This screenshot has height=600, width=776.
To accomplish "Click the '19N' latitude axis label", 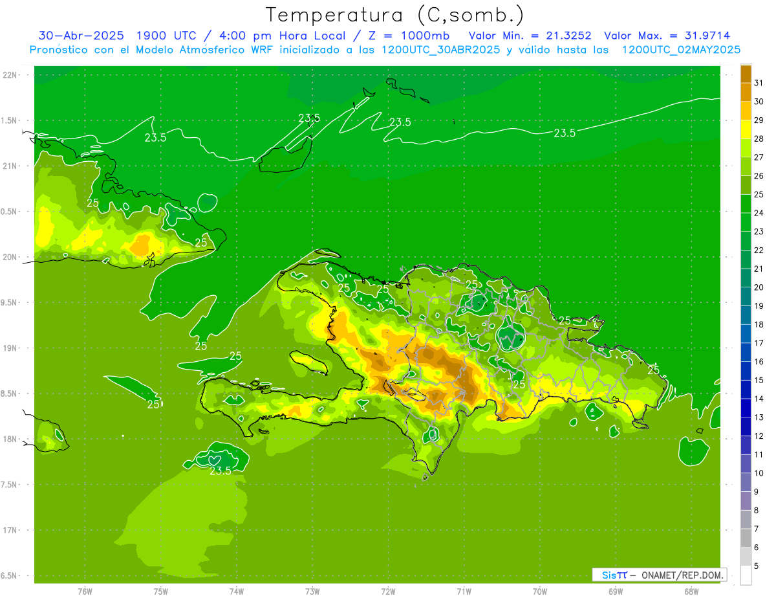I will 10,348.
